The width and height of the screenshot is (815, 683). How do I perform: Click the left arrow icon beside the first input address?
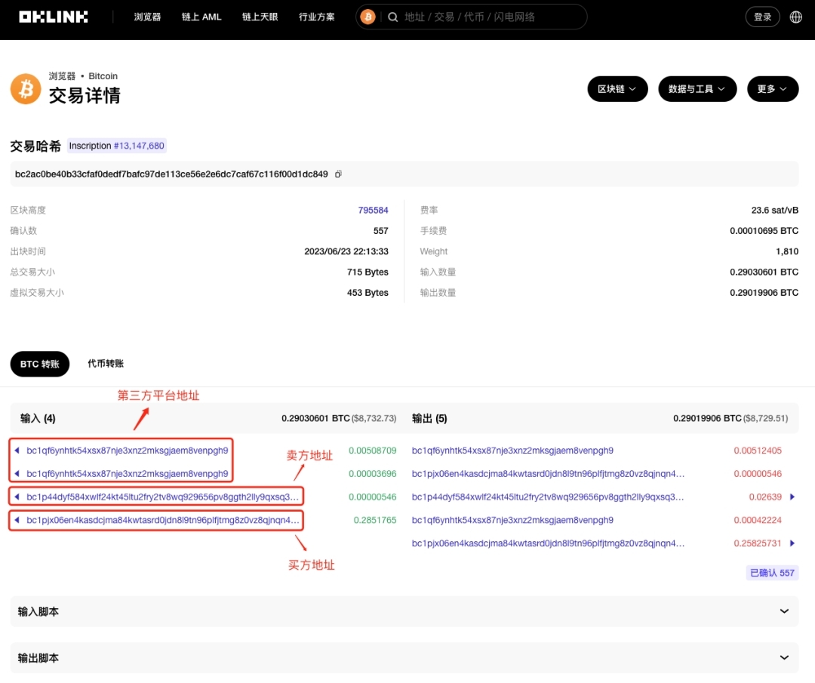pyautogui.click(x=18, y=451)
